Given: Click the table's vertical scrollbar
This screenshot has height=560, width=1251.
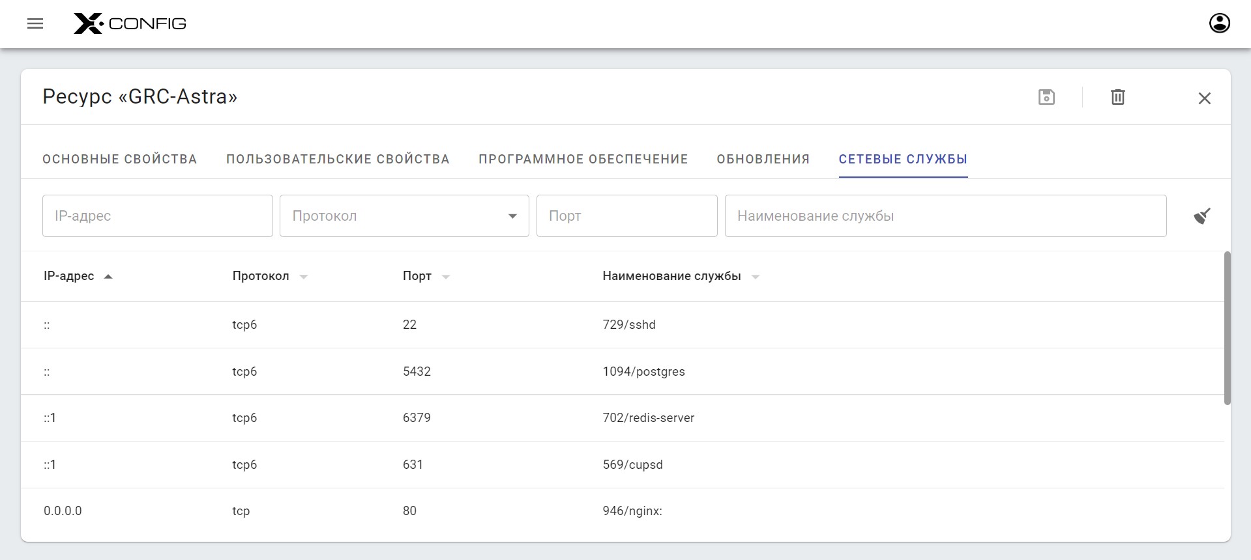Looking at the screenshot, I should [1227, 328].
